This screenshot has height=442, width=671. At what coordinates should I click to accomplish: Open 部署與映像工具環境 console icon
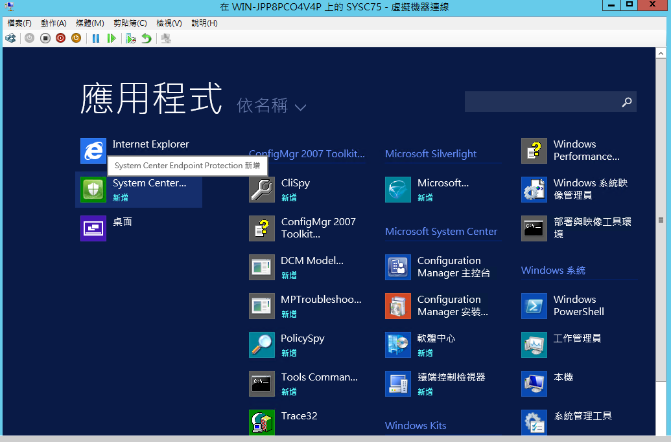coord(534,228)
